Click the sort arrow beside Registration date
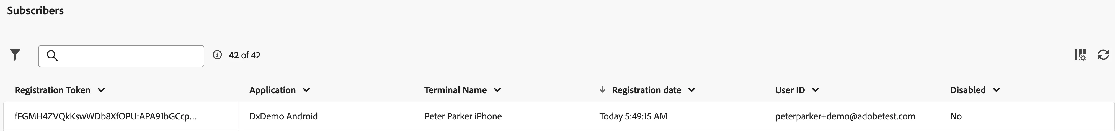1115x131 pixels. point(602,90)
